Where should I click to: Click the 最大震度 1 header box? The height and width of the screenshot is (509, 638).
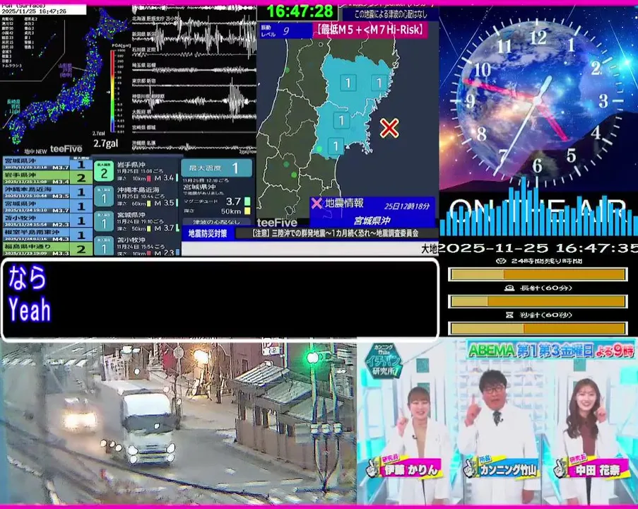(x=216, y=168)
